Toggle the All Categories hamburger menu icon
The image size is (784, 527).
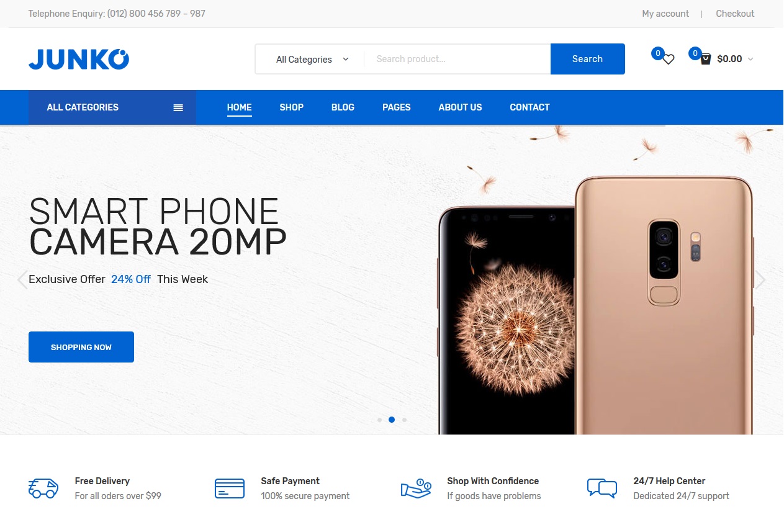coord(178,107)
